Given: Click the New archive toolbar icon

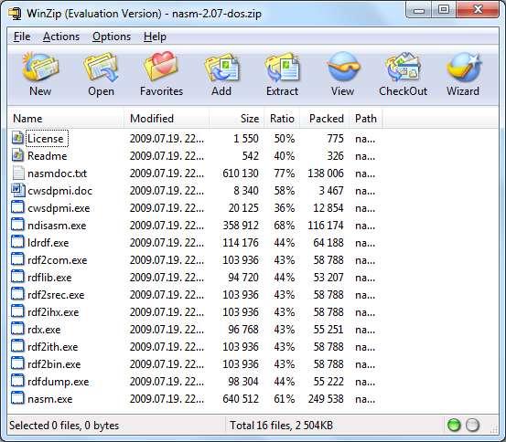Looking at the screenshot, I should (x=40, y=68).
